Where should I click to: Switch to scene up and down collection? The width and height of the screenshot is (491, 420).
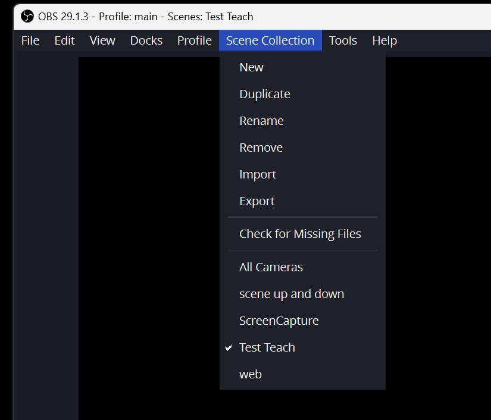(x=302, y=294)
